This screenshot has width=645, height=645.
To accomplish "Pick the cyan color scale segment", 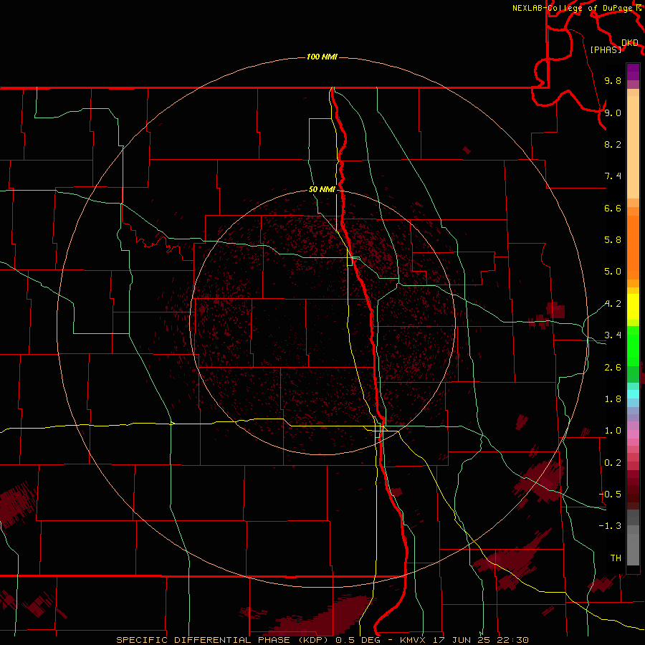I will coord(633,394).
